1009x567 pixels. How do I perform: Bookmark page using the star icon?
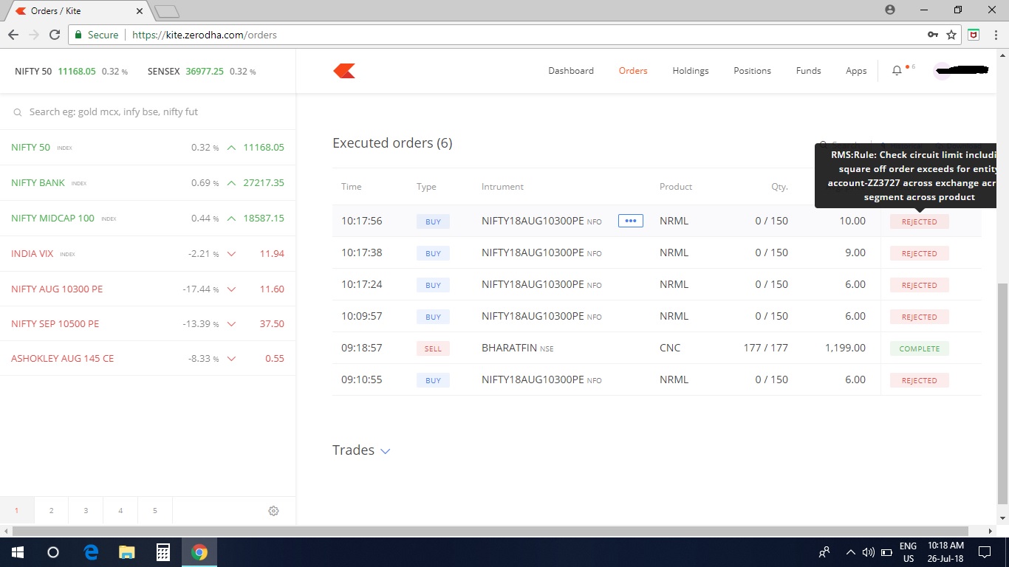[x=951, y=35]
